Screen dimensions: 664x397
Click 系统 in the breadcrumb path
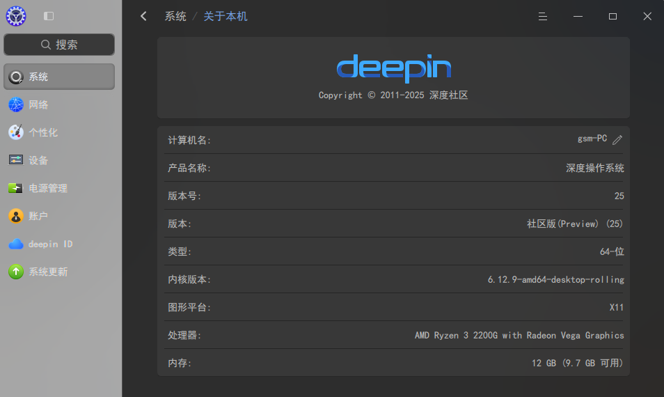click(x=175, y=16)
